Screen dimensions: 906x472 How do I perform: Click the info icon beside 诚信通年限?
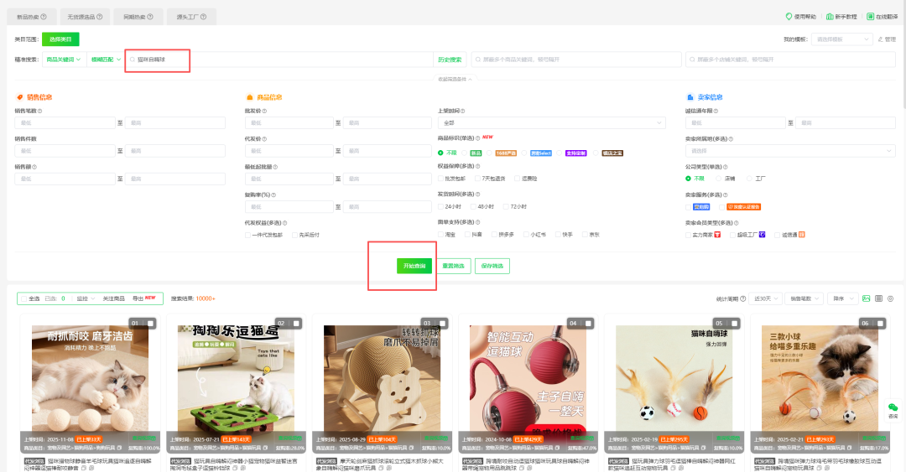[x=716, y=111]
